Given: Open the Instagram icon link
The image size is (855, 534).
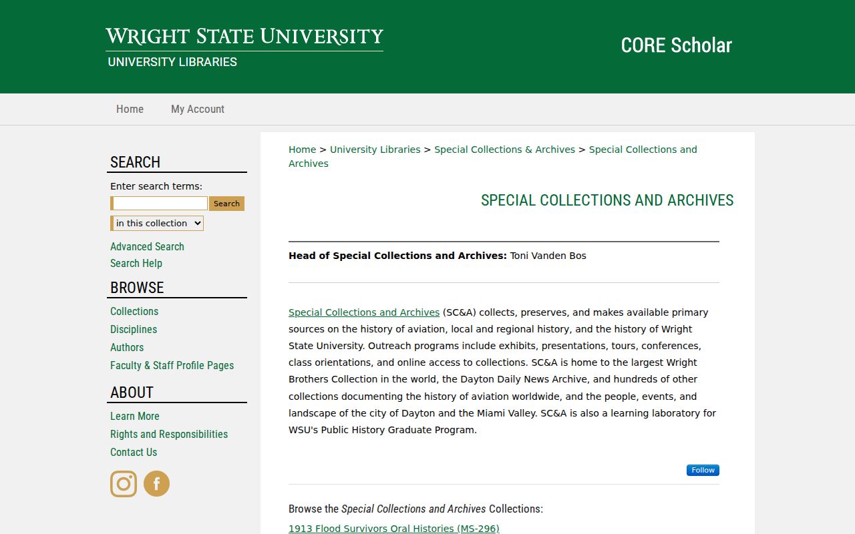Looking at the screenshot, I should (124, 484).
